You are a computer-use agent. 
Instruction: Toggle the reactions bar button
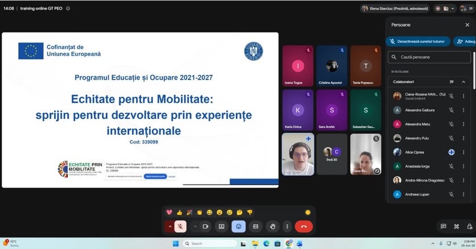(239, 227)
